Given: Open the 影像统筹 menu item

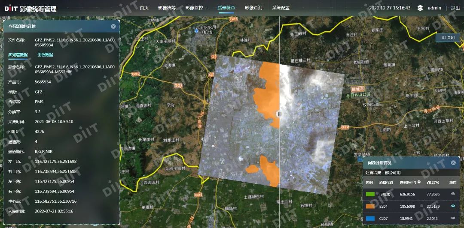Looking at the screenshot, I should pos(167,8).
